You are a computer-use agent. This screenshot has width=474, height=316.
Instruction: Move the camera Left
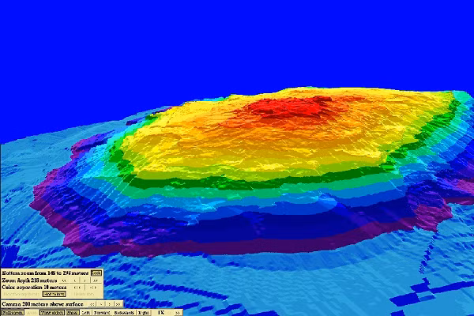point(85,312)
